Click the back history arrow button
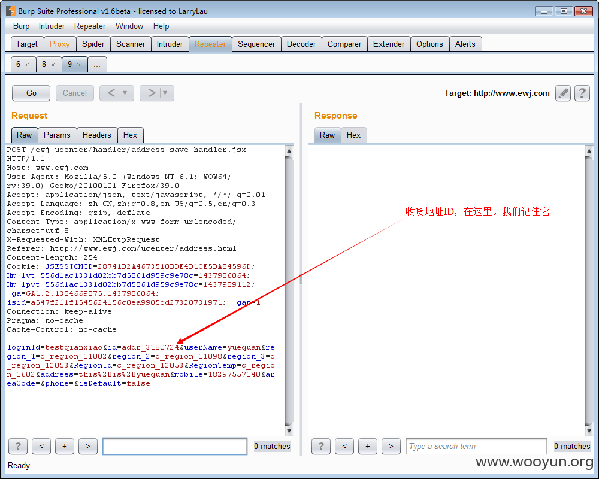 click(111, 93)
